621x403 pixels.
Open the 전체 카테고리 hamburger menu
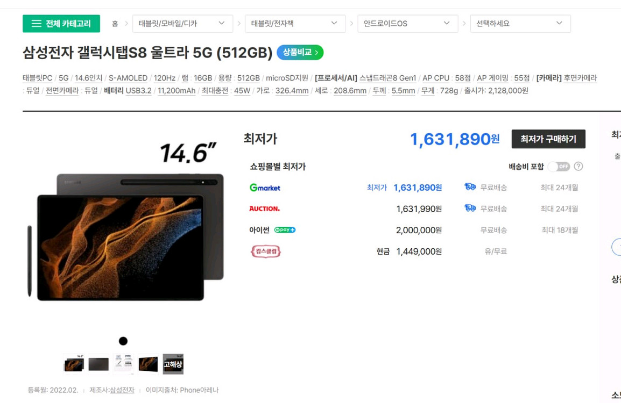click(61, 23)
